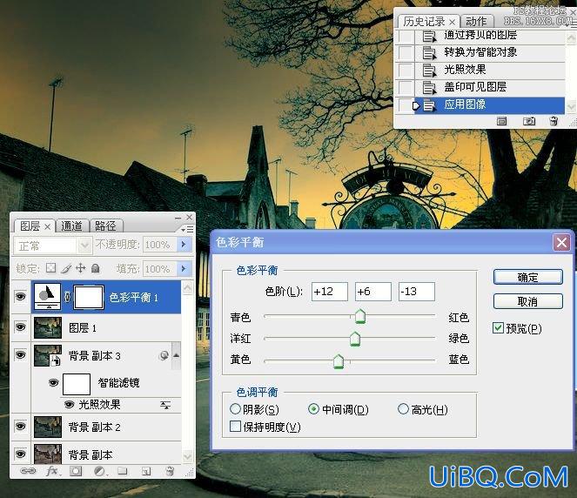577x498 pixels.
Task: Toggle lock image pixels brush icon
Action: click(x=66, y=268)
